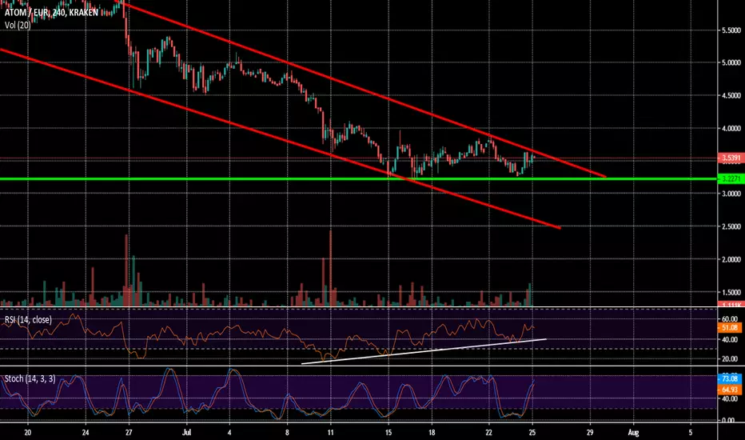
Task: Click the 11 date on time axis
Action: [x=331, y=432]
